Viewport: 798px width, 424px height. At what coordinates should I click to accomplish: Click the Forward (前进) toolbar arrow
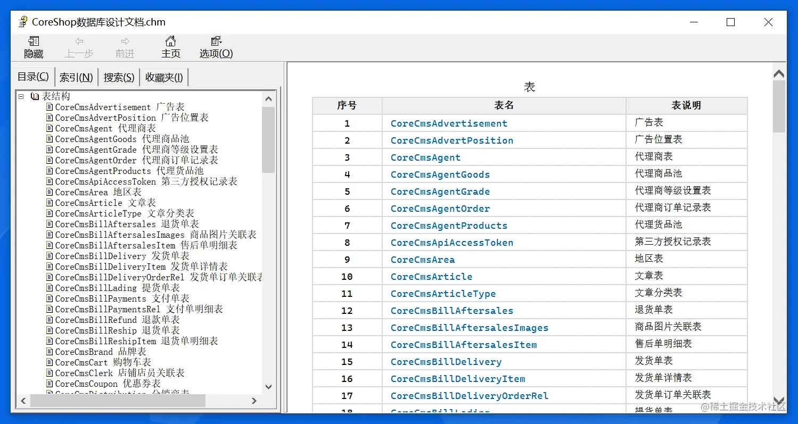pyautogui.click(x=125, y=41)
